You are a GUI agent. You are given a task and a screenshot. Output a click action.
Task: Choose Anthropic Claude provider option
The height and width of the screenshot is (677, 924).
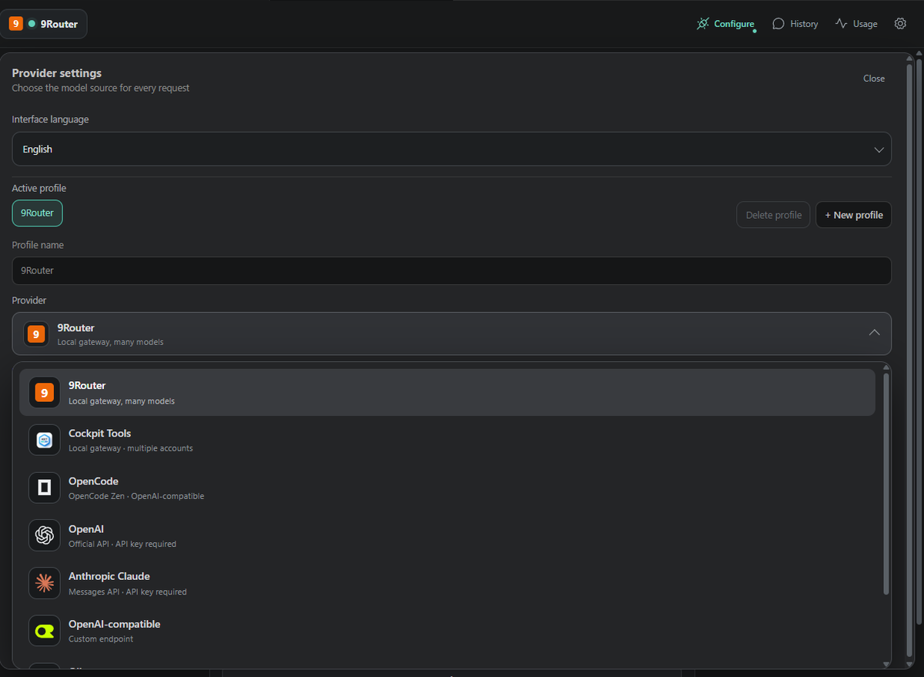447,584
